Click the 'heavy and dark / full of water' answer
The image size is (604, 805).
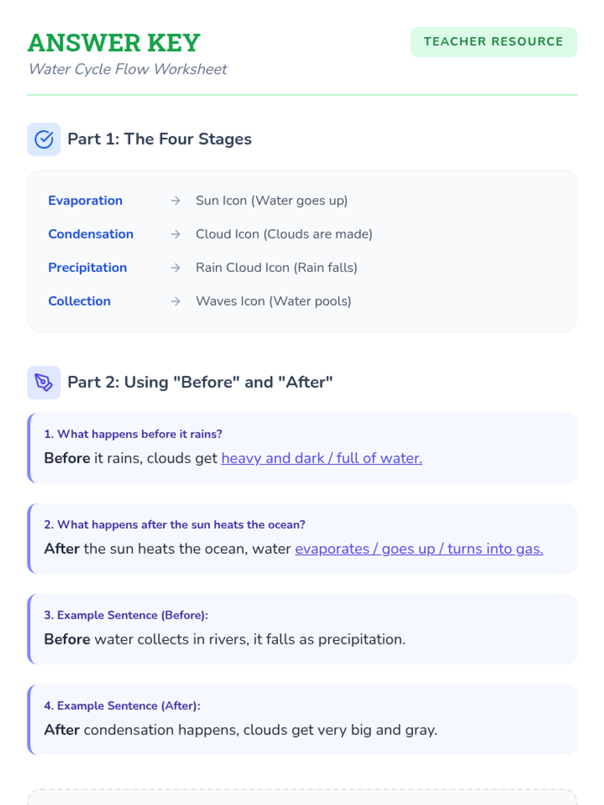click(x=322, y=458)
